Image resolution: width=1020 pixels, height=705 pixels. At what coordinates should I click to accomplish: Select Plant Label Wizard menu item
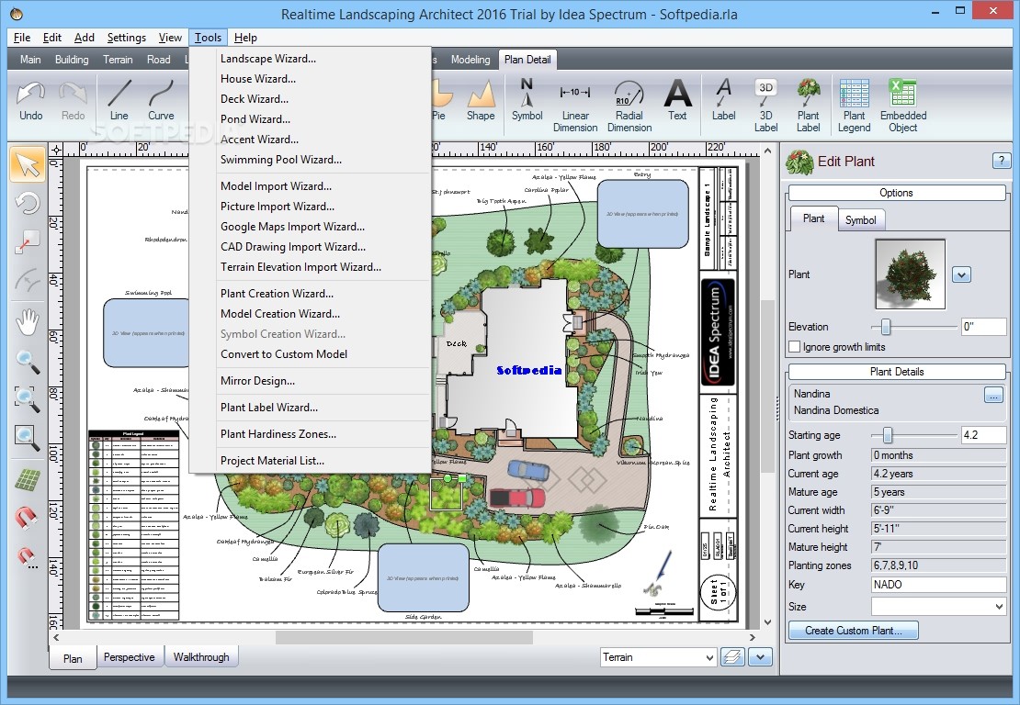[x=268, y=408]
